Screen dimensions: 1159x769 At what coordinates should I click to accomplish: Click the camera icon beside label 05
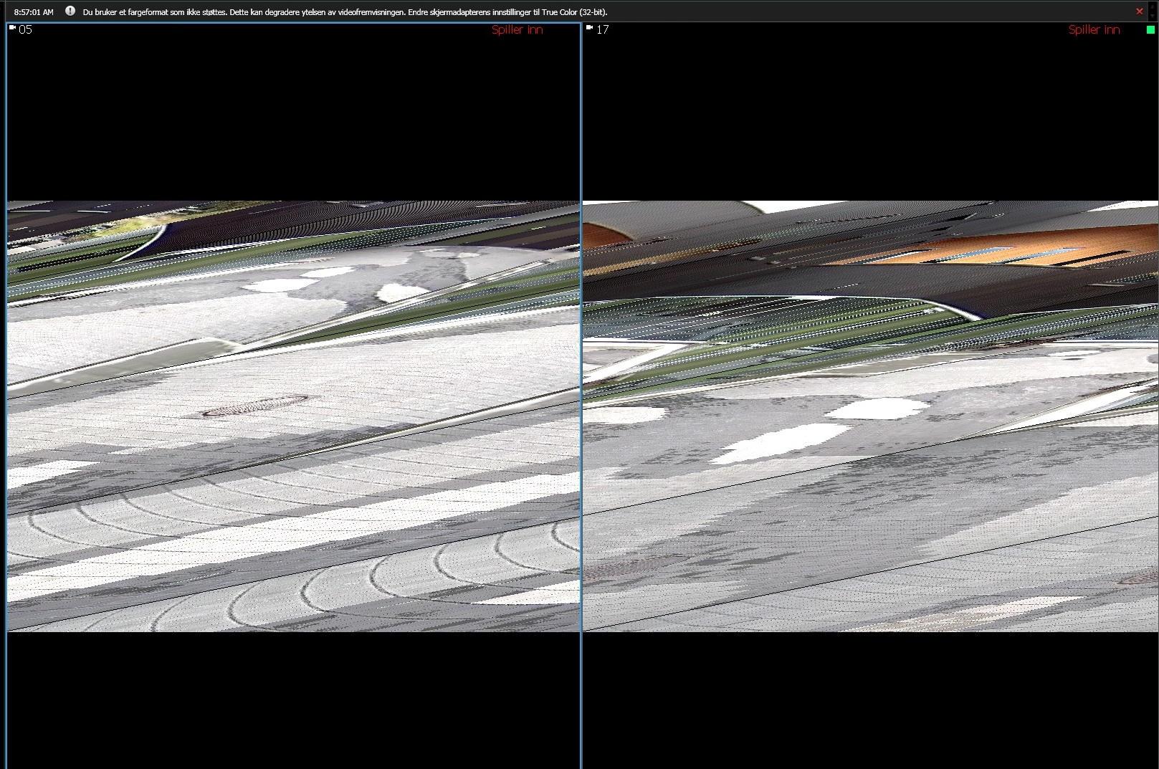pyautogui.click(x=12, y=28)
